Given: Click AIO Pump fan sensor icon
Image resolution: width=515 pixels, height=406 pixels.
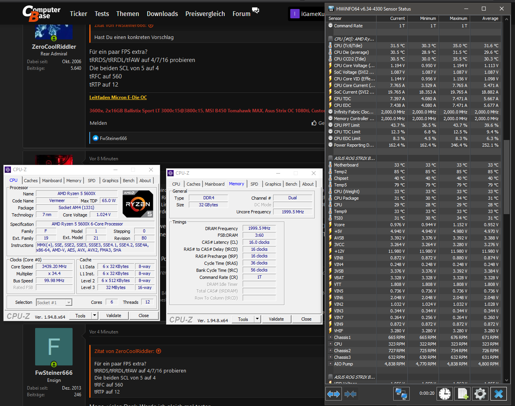Looking at the screenshot, I should [x=330, y=364].
